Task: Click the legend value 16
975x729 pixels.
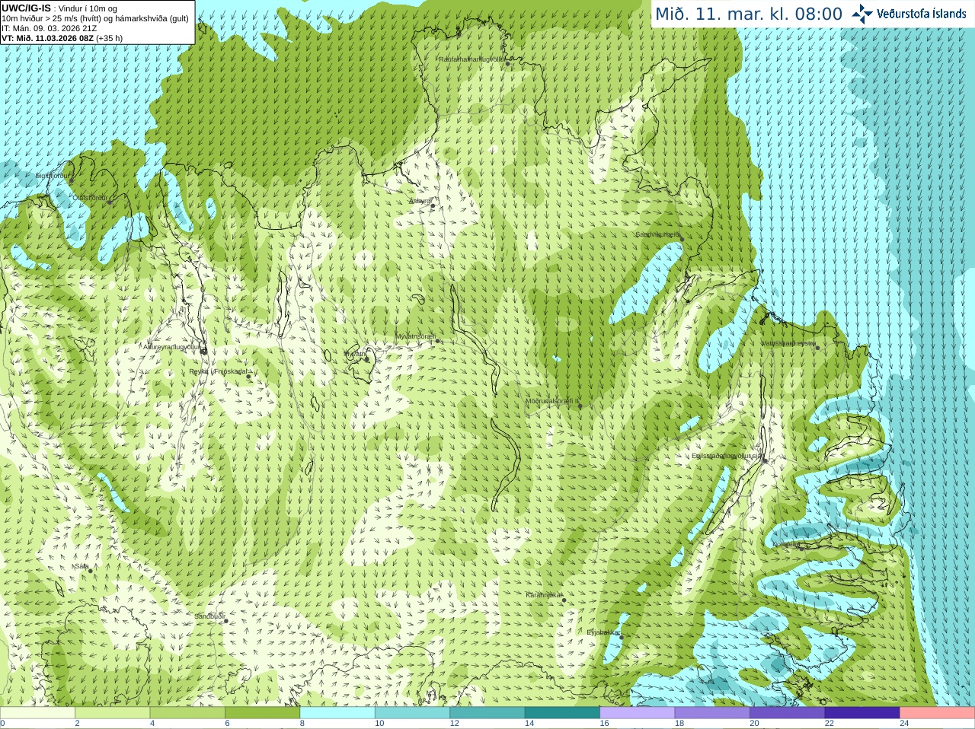Action: coord(604,724)
